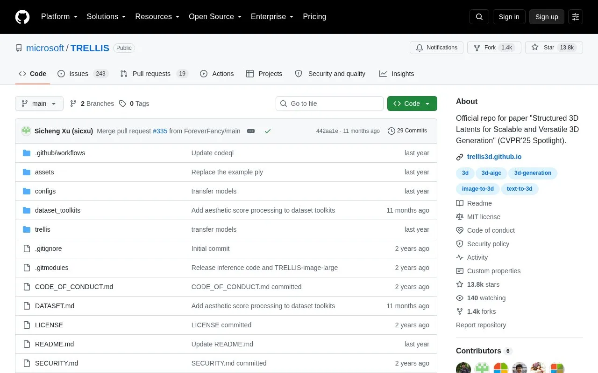Open the Insights tab
This screenshot has width=598, height=373.
click(x=397, y=74)
